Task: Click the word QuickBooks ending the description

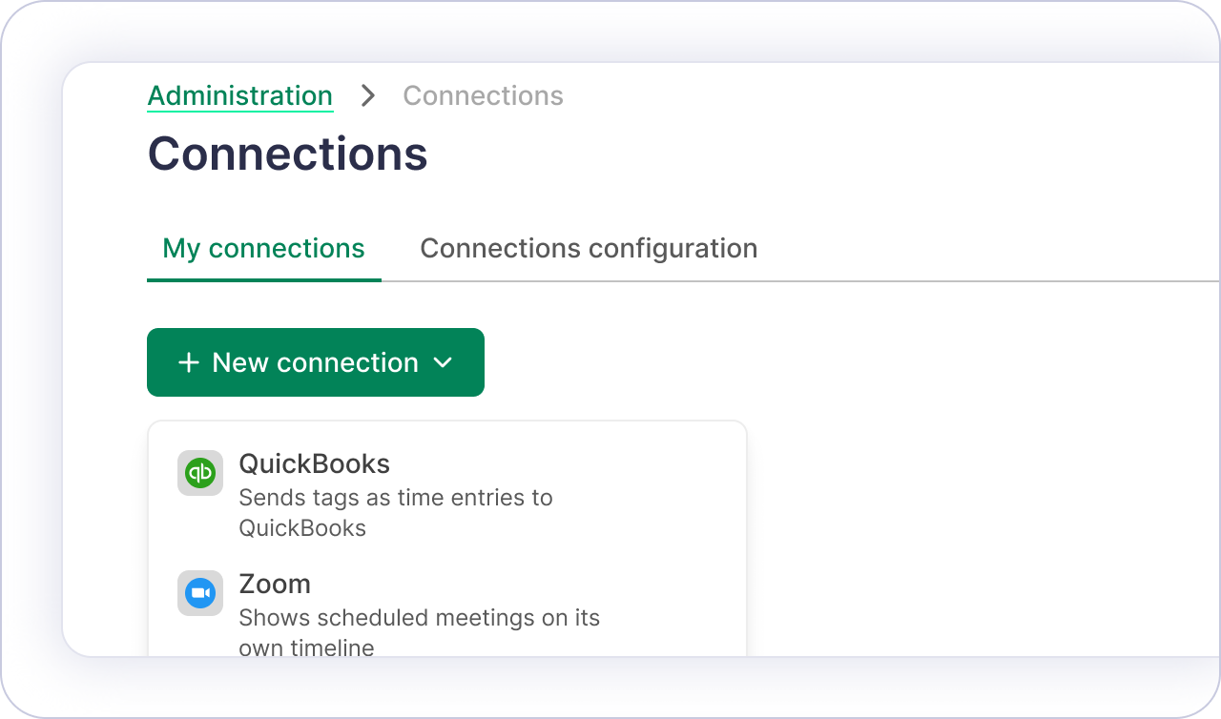Action: (302, 528)
